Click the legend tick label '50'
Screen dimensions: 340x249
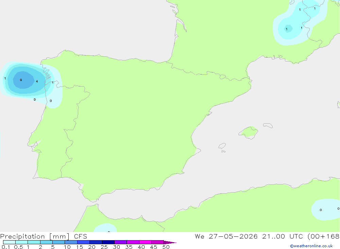[166, 247]
